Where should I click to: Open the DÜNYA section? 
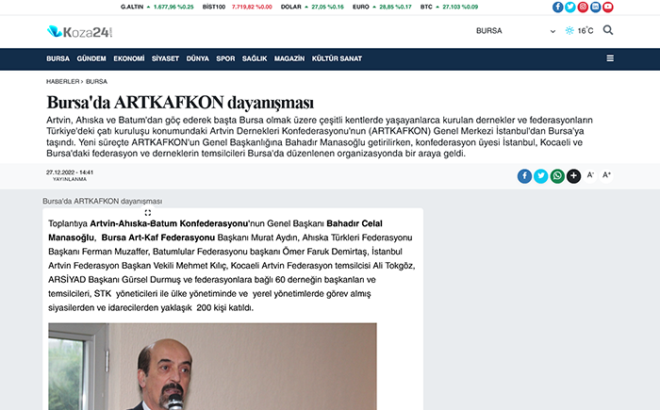point(198,58)
